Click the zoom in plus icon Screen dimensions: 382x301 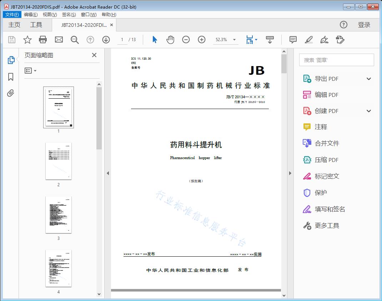click(x=202, y=40)
